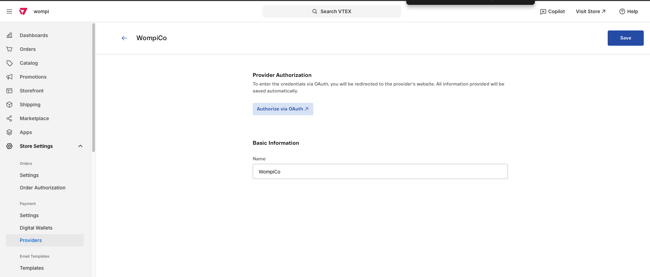The image size is (650, 277).
Task: Collapse the Store Settings section chevron
Action: tap(80, 146)
